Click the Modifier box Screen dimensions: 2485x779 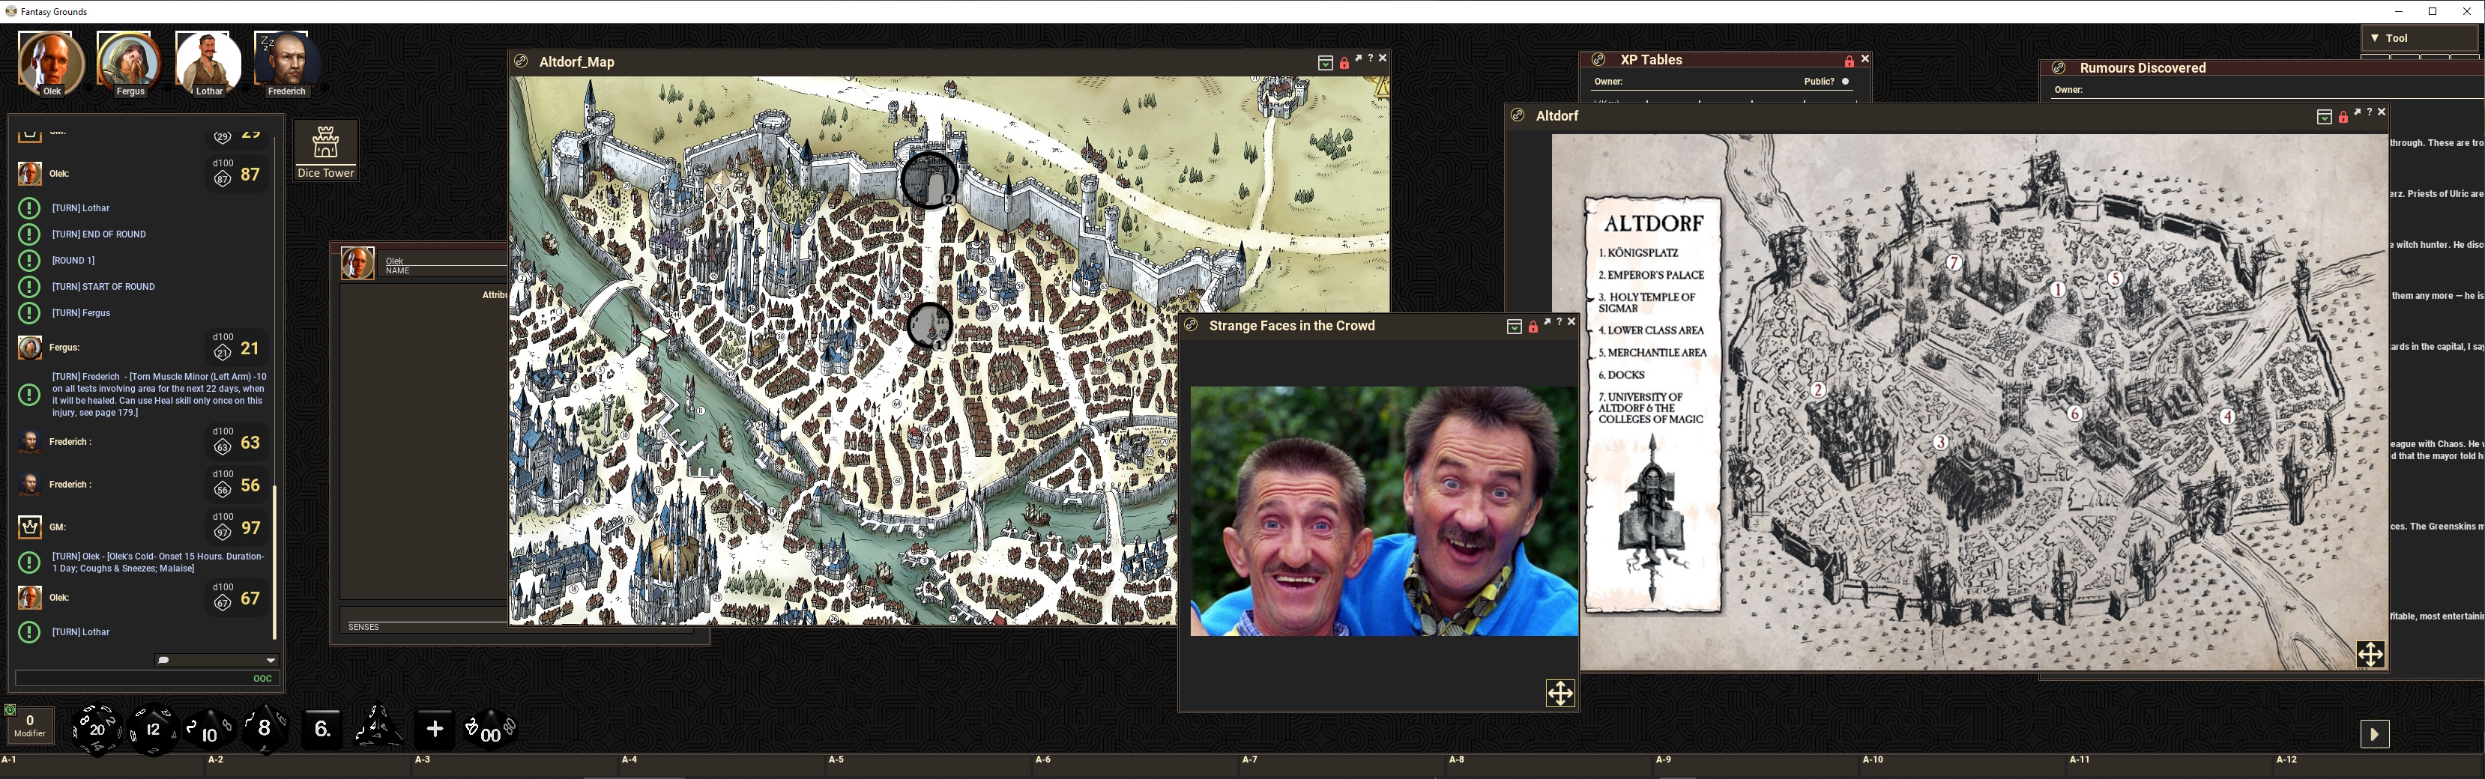pyautogui.click(x=30, y=726)
